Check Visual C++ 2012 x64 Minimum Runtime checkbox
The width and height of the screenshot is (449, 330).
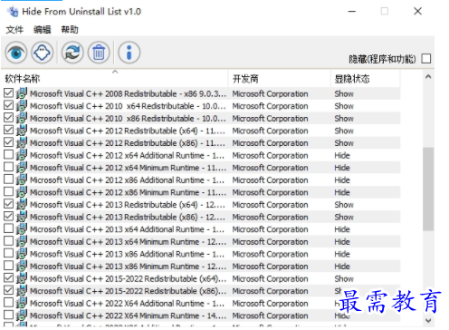pyautogui.click(x=8, y=167)
